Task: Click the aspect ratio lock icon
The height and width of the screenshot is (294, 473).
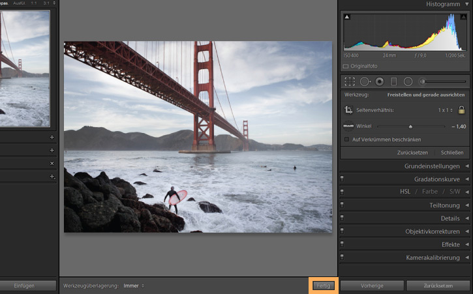Action: (461, 110)
